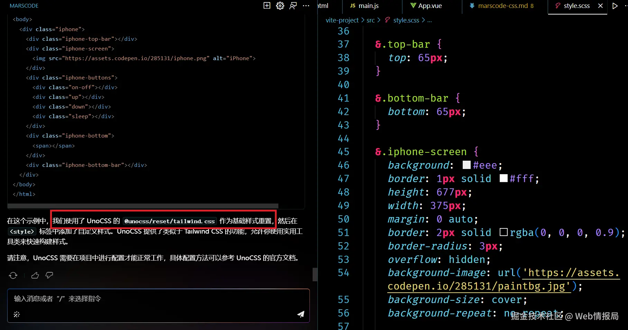Viewport: 628px width, 330px height.
Task: Click the MARSCODE panel title
Action: tap(24, 6)
